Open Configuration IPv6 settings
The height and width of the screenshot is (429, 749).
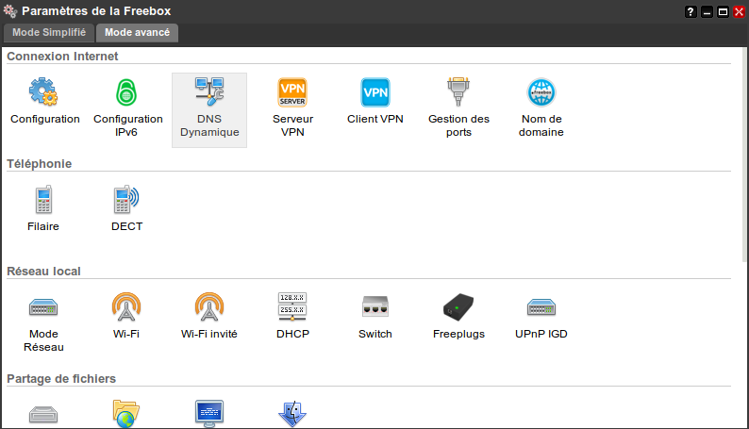tap(127, 92)
